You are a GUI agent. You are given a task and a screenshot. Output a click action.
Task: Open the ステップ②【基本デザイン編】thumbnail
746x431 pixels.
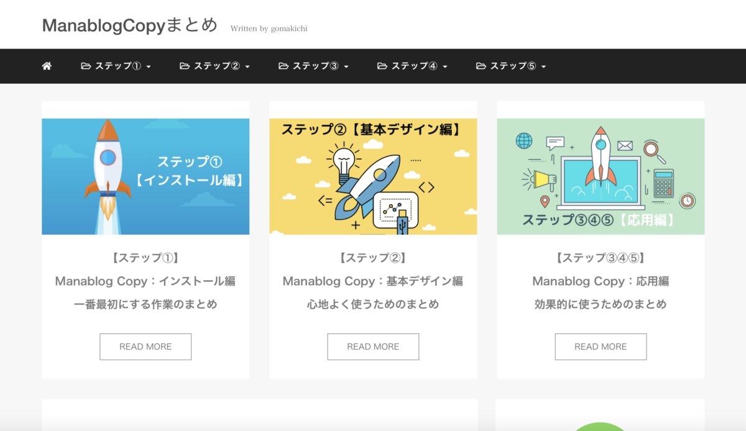[373, 176]
